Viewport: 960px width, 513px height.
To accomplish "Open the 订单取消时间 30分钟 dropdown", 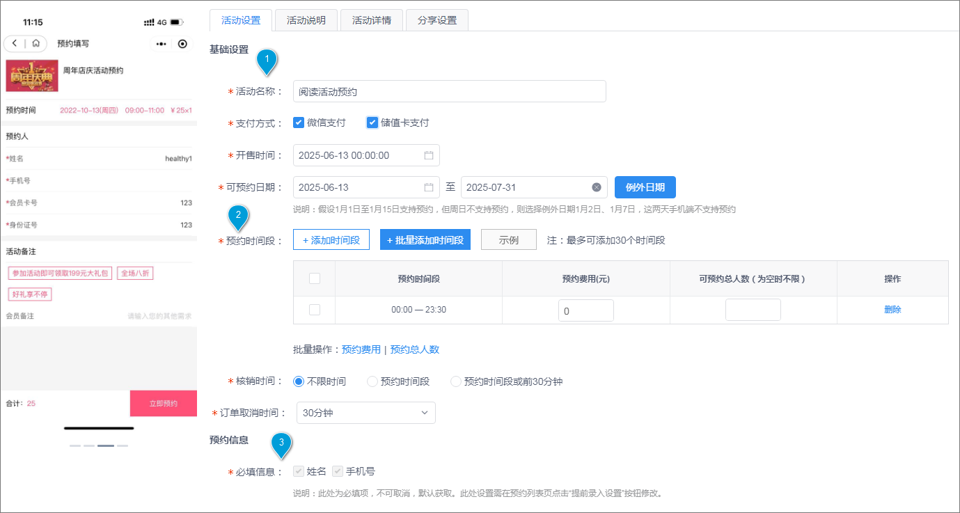I will click(366, 413).
